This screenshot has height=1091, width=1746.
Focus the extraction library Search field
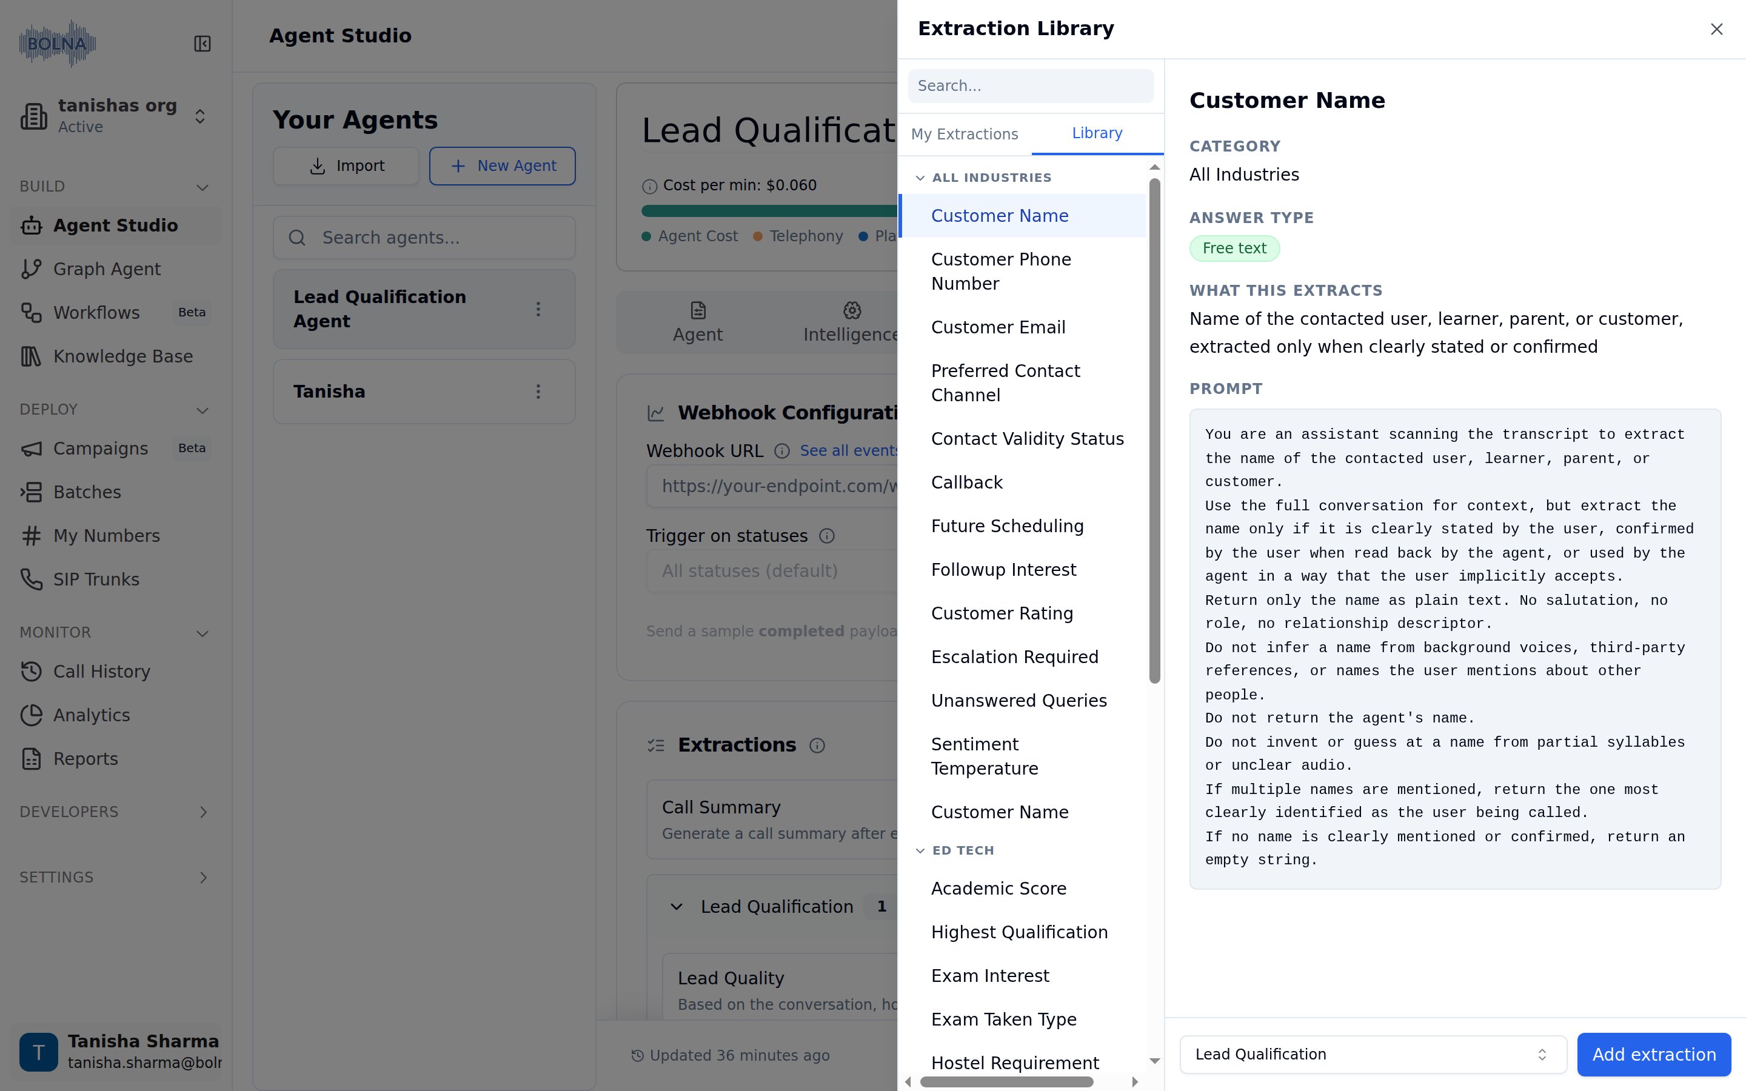tap(1031, 86)
